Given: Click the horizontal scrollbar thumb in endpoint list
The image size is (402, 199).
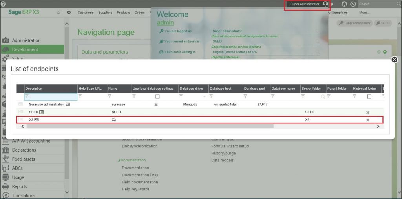Looking at the screenshot, I should [x=150, y=127].
